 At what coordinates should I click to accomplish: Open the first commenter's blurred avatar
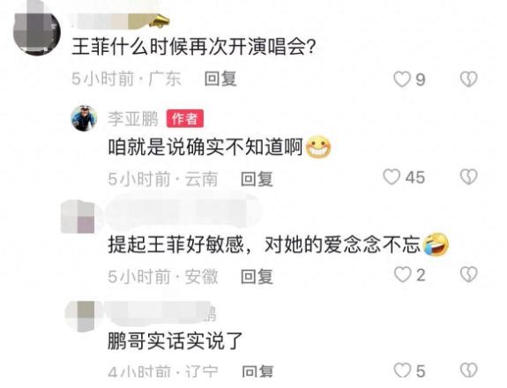pos(37,30)
